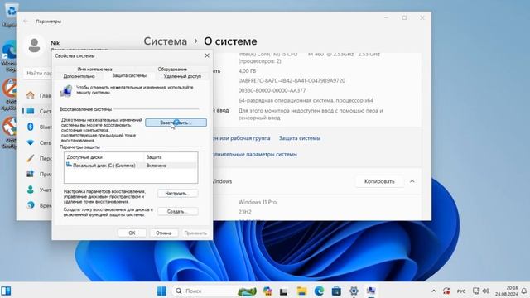Screen dimensions: 530x298
Task: Click the network icon in system tray
Action: pyautogui.click(x=476, y=291)
